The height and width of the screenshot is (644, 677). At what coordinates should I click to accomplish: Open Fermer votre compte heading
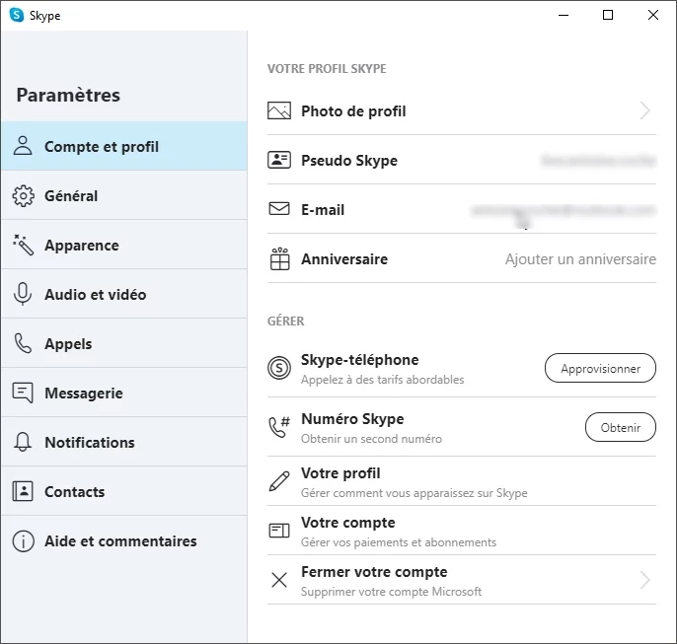374,572
